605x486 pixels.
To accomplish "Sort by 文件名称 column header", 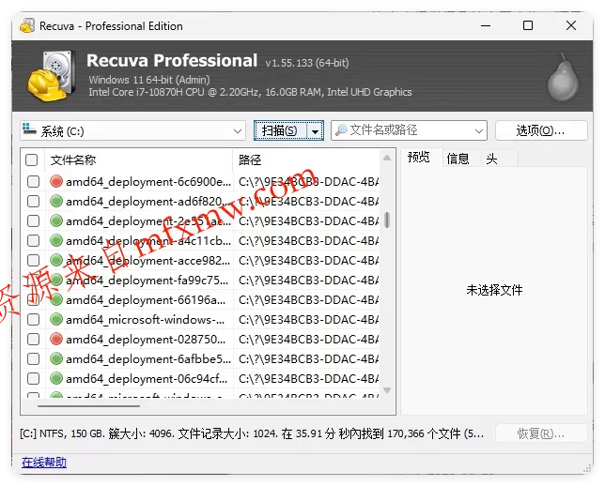I will click(x=139, y=159).
